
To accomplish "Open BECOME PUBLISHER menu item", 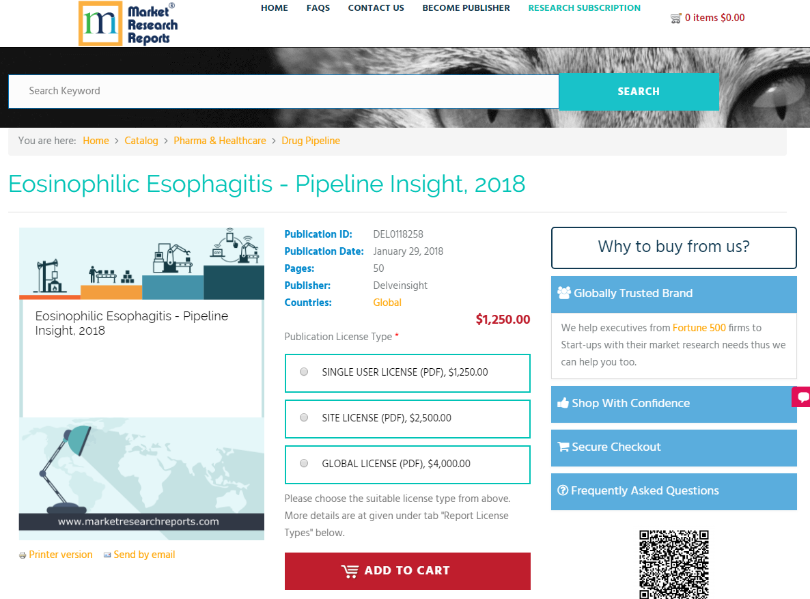I will pyautogui.click(x=466, y=8).
